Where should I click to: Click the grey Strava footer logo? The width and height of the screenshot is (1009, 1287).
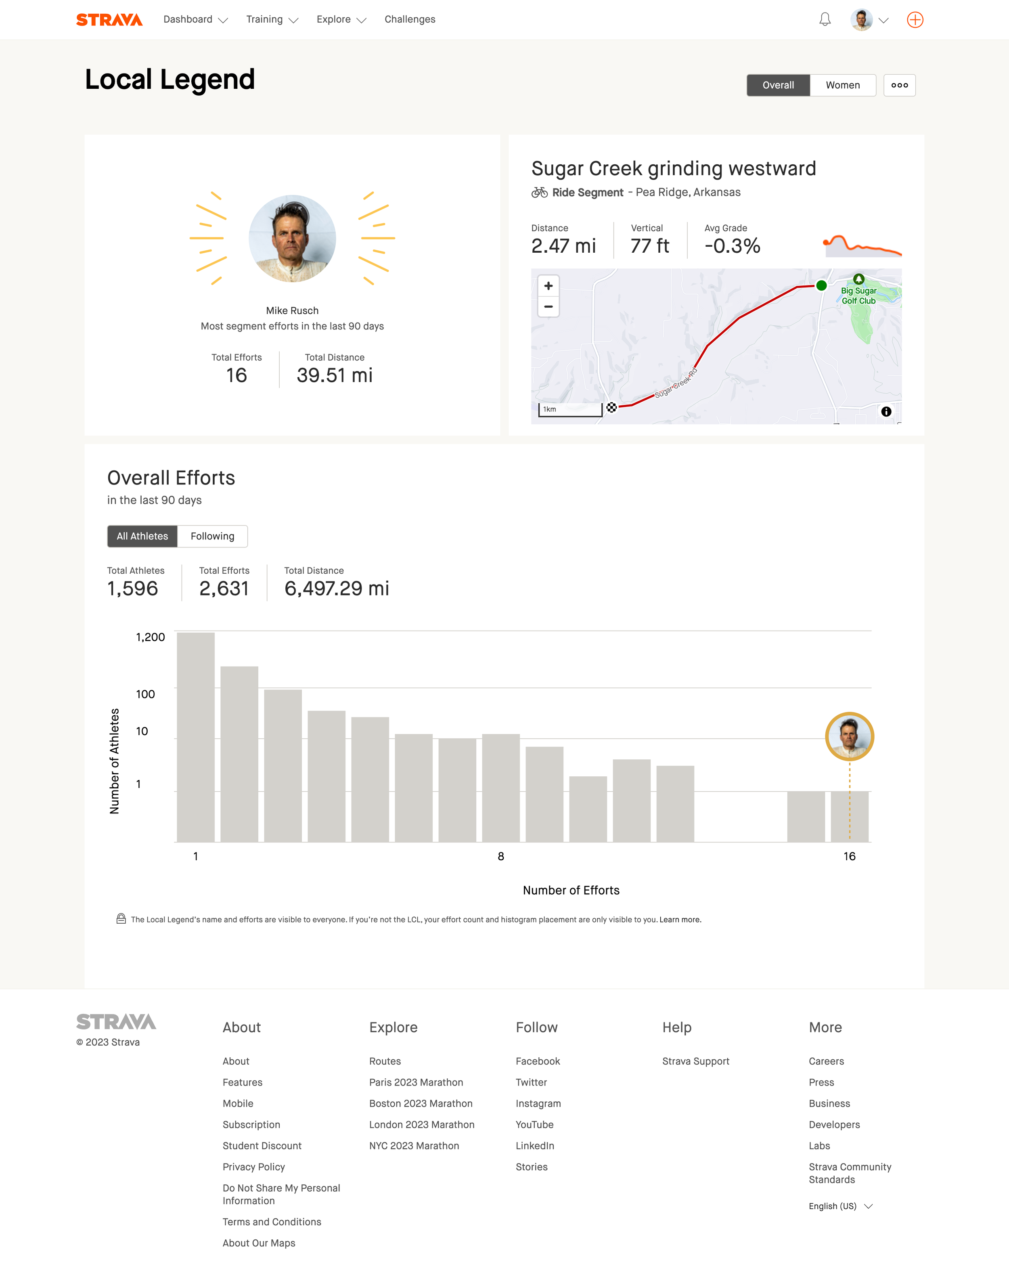coord(116,1022)
